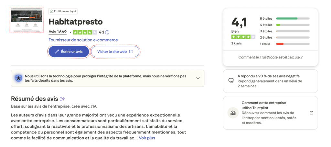
Task: Click the pencil icon in Écrire un avis
Action: click(x=57, y=52)
